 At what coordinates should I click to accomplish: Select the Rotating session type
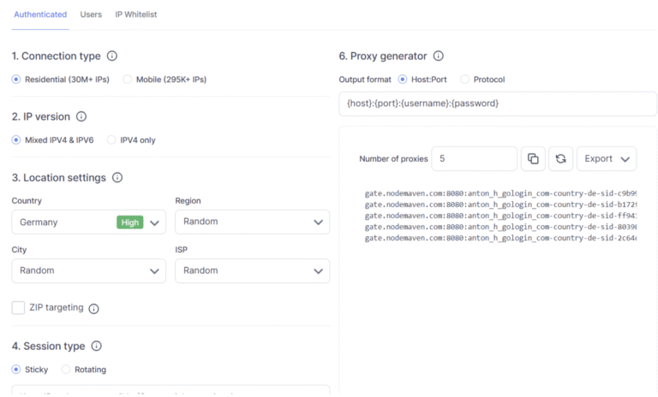pyautogui.click(x=66, y=370)
